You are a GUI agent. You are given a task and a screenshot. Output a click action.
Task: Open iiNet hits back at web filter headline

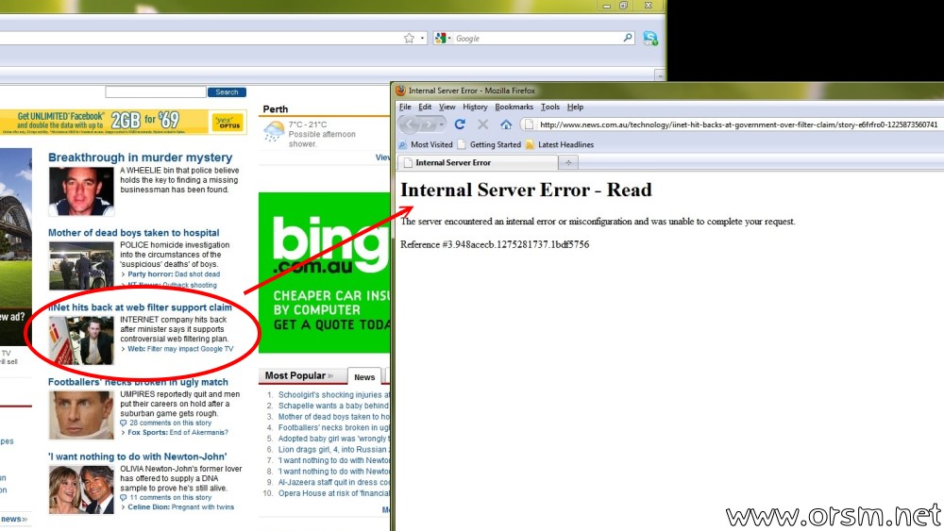[x=140, y=307]
